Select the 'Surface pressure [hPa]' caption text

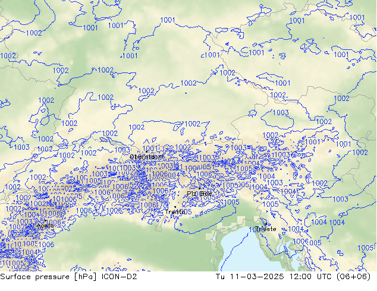(49, 277)
